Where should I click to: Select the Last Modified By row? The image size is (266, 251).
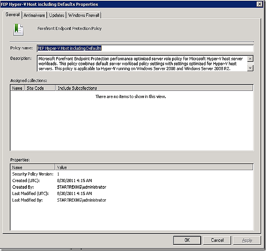click(x=132, y=200)
